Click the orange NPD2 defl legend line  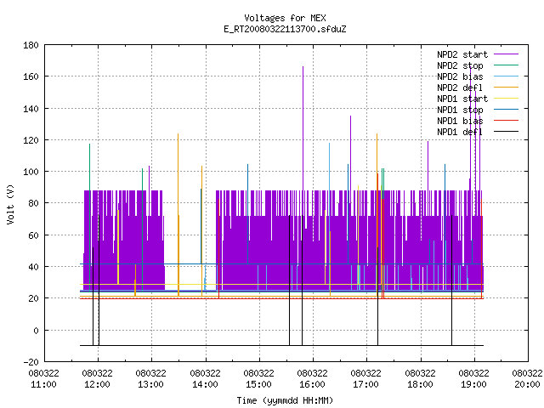506,87
